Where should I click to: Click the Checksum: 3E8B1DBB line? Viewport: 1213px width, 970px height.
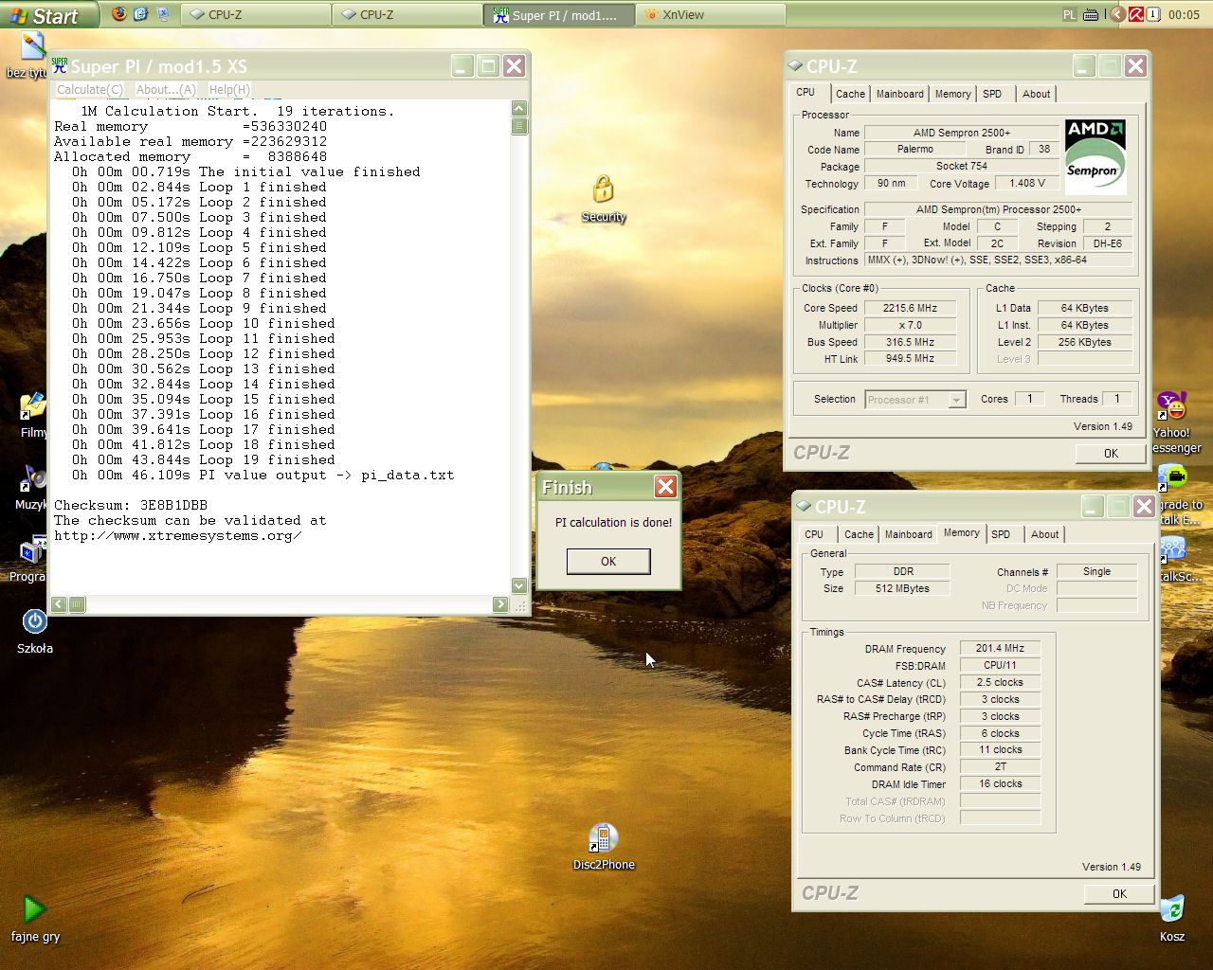131,505
